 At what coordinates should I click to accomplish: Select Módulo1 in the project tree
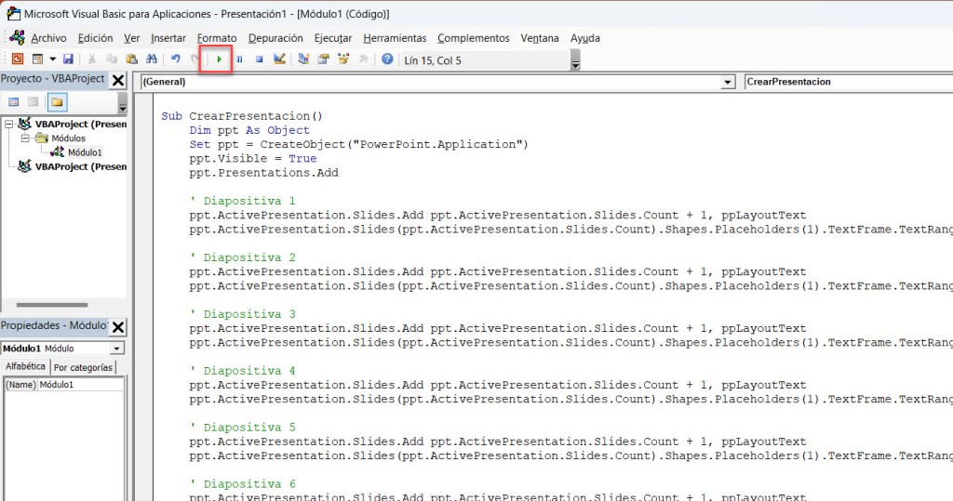click(84, 152)
